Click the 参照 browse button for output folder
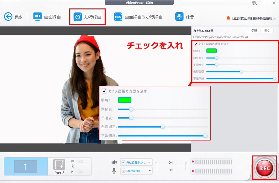 pos(254,30)
